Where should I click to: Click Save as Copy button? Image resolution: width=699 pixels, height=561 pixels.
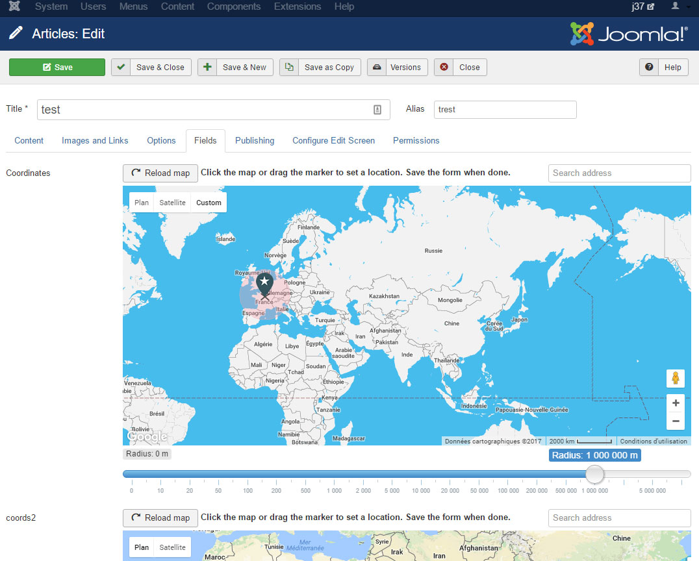(320, 68)
